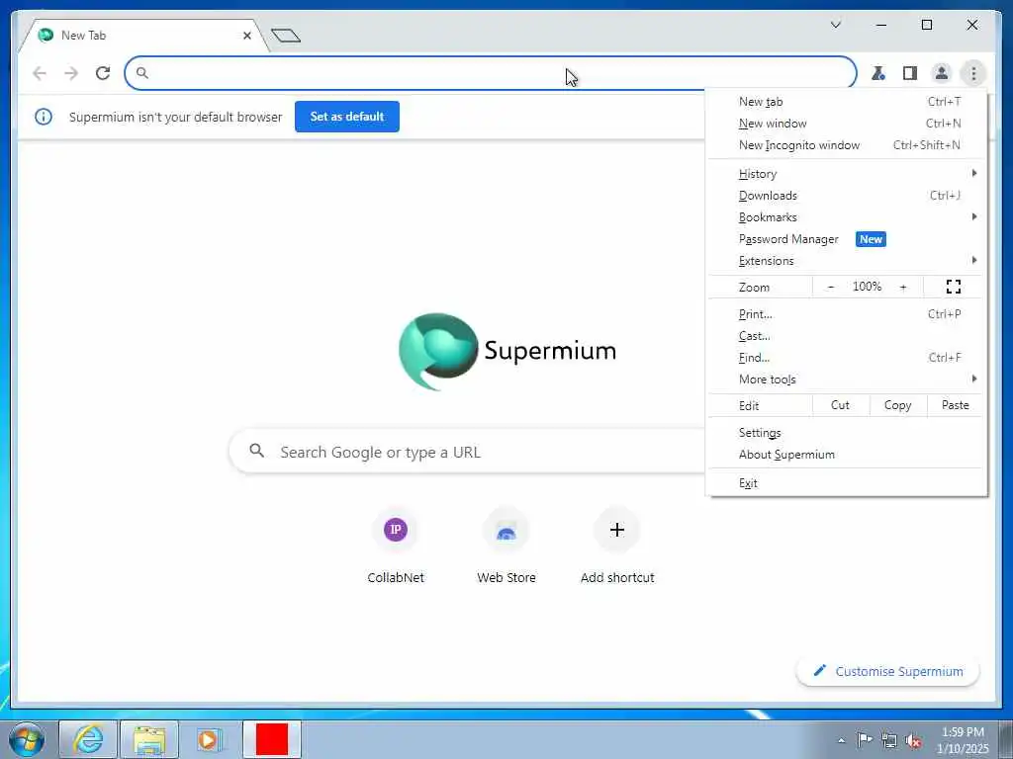Launch Internet Explorer from the taskbar
Viewport: 1013px width, 759px height.
coord(88,739)
